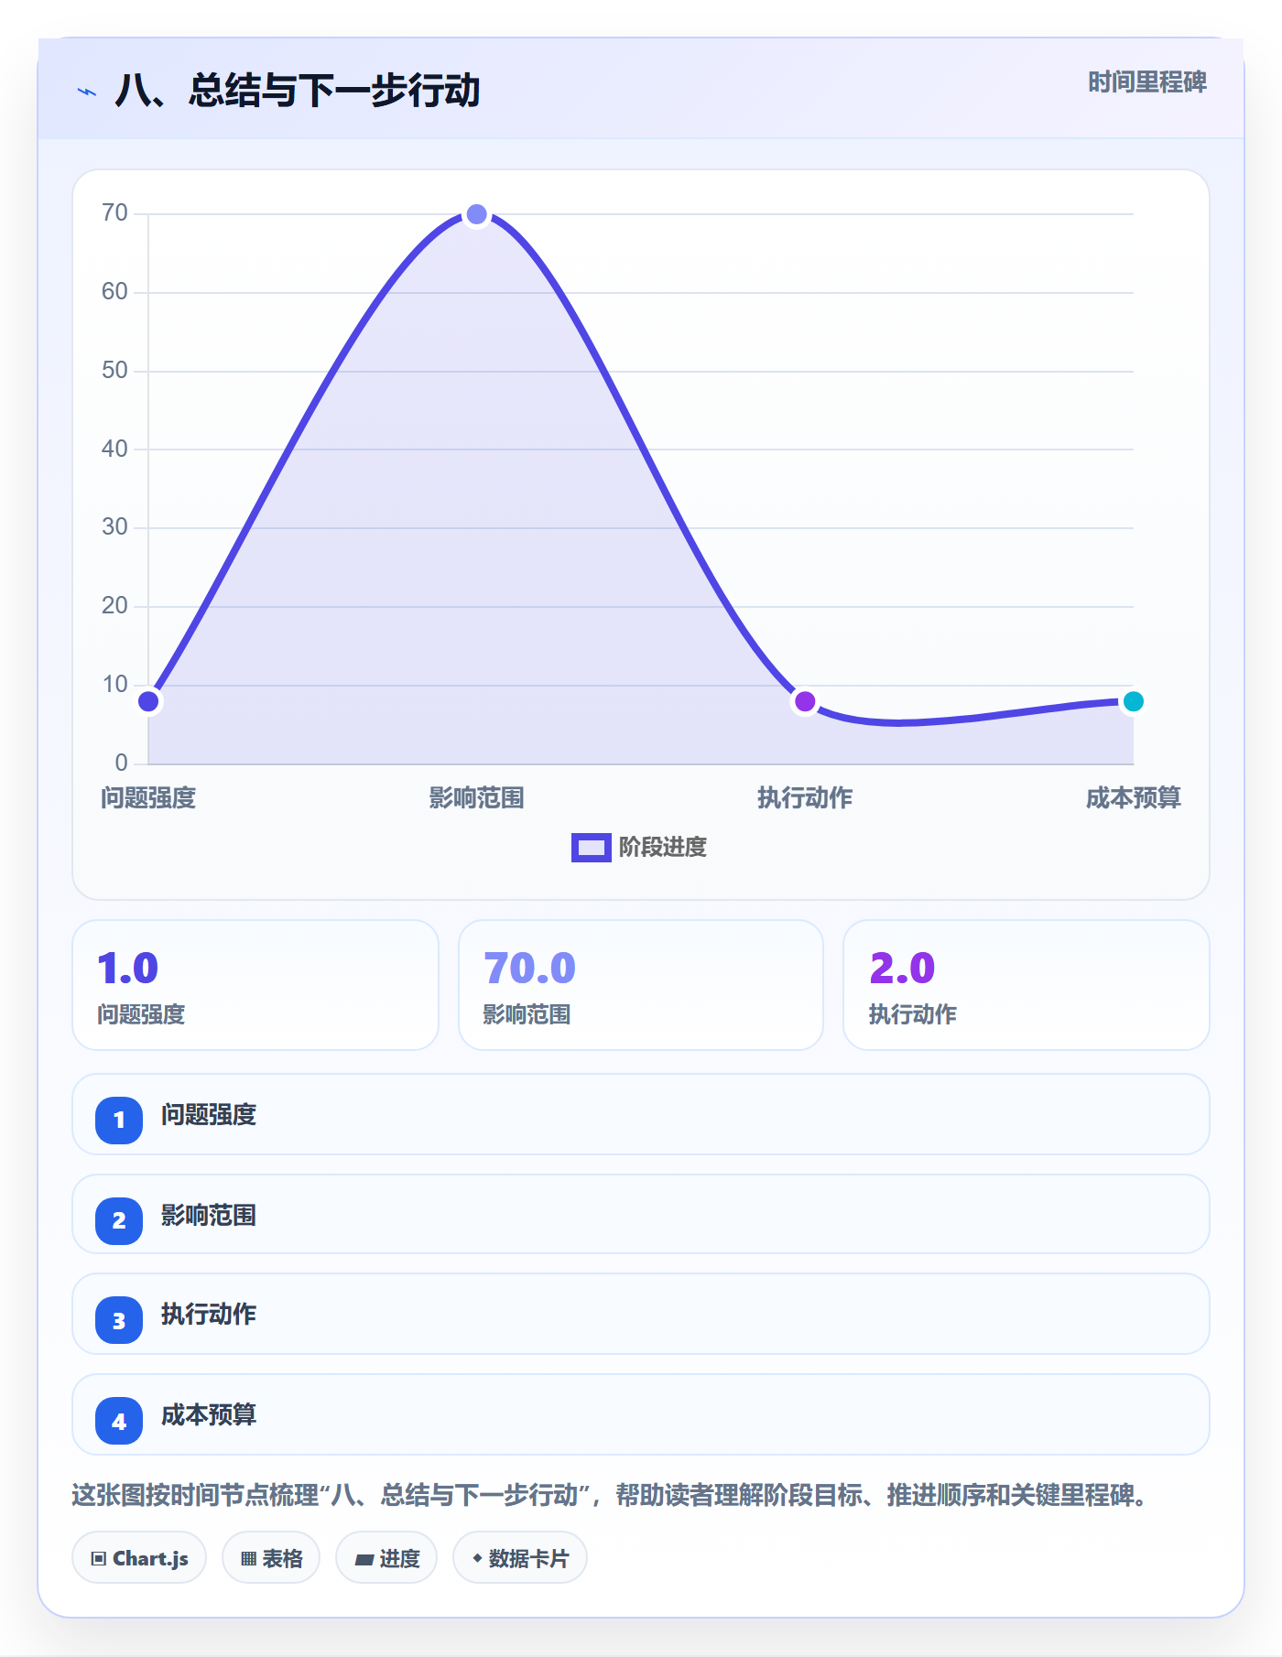Click the 70.0 value in the stat card
Screen dimensions: 1282x1657
529,968
